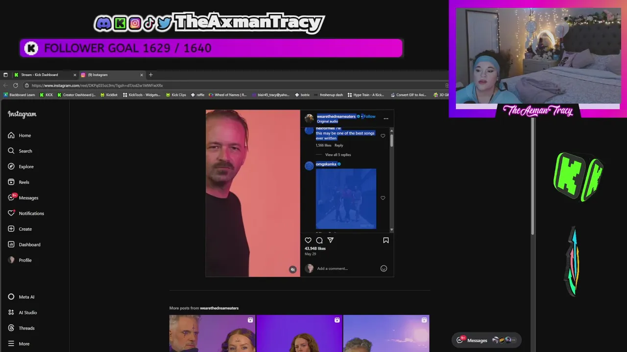Open Search in Instagram sidebar

20,151
